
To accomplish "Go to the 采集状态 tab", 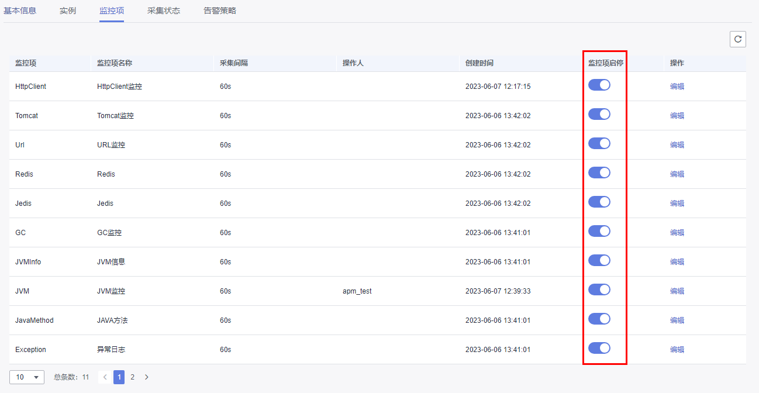I will (x=164, y=10).
